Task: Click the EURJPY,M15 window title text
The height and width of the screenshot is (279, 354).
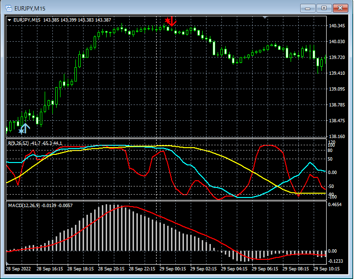Action: pos(30,9)
